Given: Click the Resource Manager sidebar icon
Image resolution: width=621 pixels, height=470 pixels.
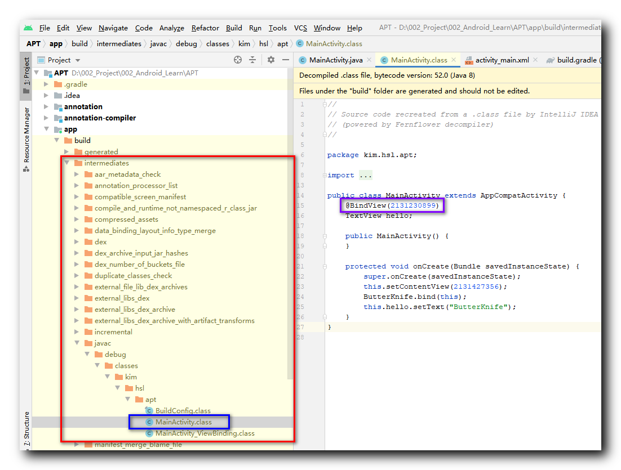Looking at the screenshot, I should (26, 169).
